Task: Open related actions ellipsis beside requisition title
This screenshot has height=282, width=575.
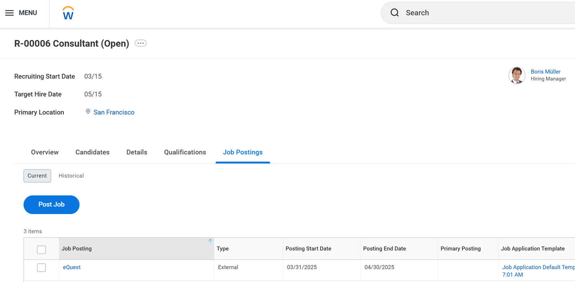Action: tap(140, 43)
